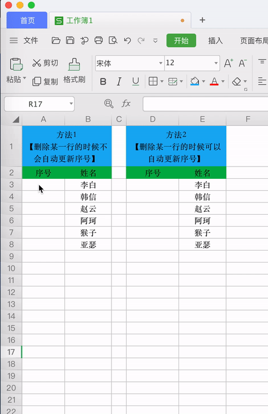Toggle underline formatting
The image size is (268, 414).
tap(136, 81)
